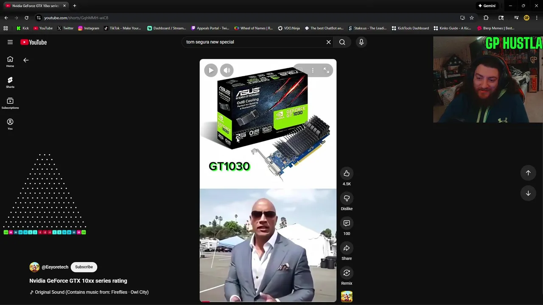The height and width of the screenshot is (305, 543).
Task: Open Shorts in the sidebar
Action: pos(10,83)
